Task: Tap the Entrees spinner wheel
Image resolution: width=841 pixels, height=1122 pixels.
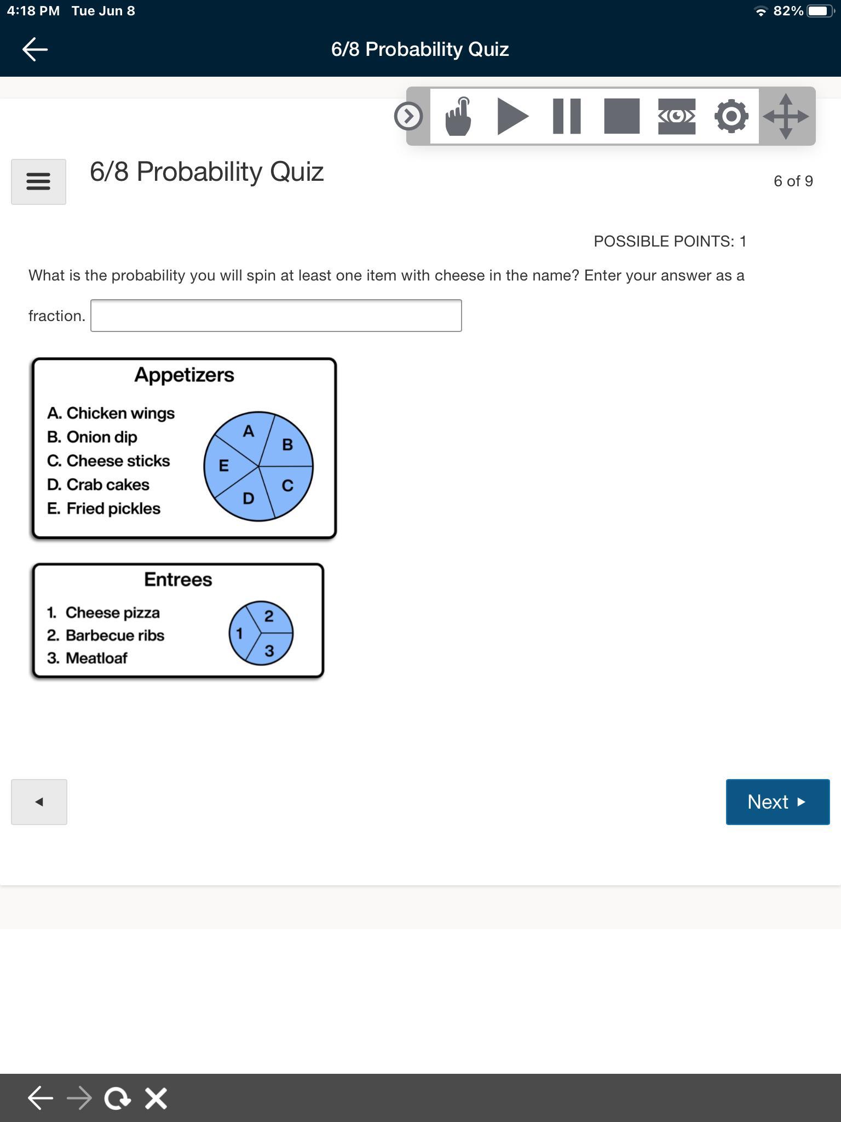Action: point(261,633)
